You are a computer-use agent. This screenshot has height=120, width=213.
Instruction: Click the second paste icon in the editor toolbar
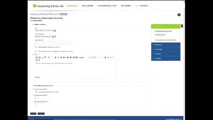pyautogui.click(x=39, y=57)
